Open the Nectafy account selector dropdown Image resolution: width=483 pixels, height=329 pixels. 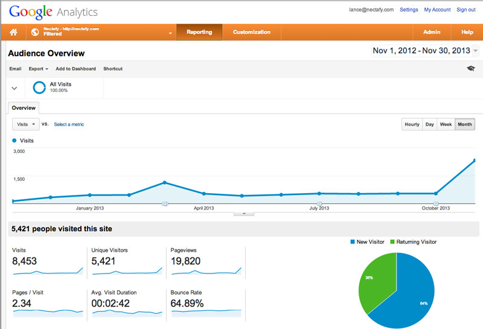pyautogui.click(x=101, y=32)
